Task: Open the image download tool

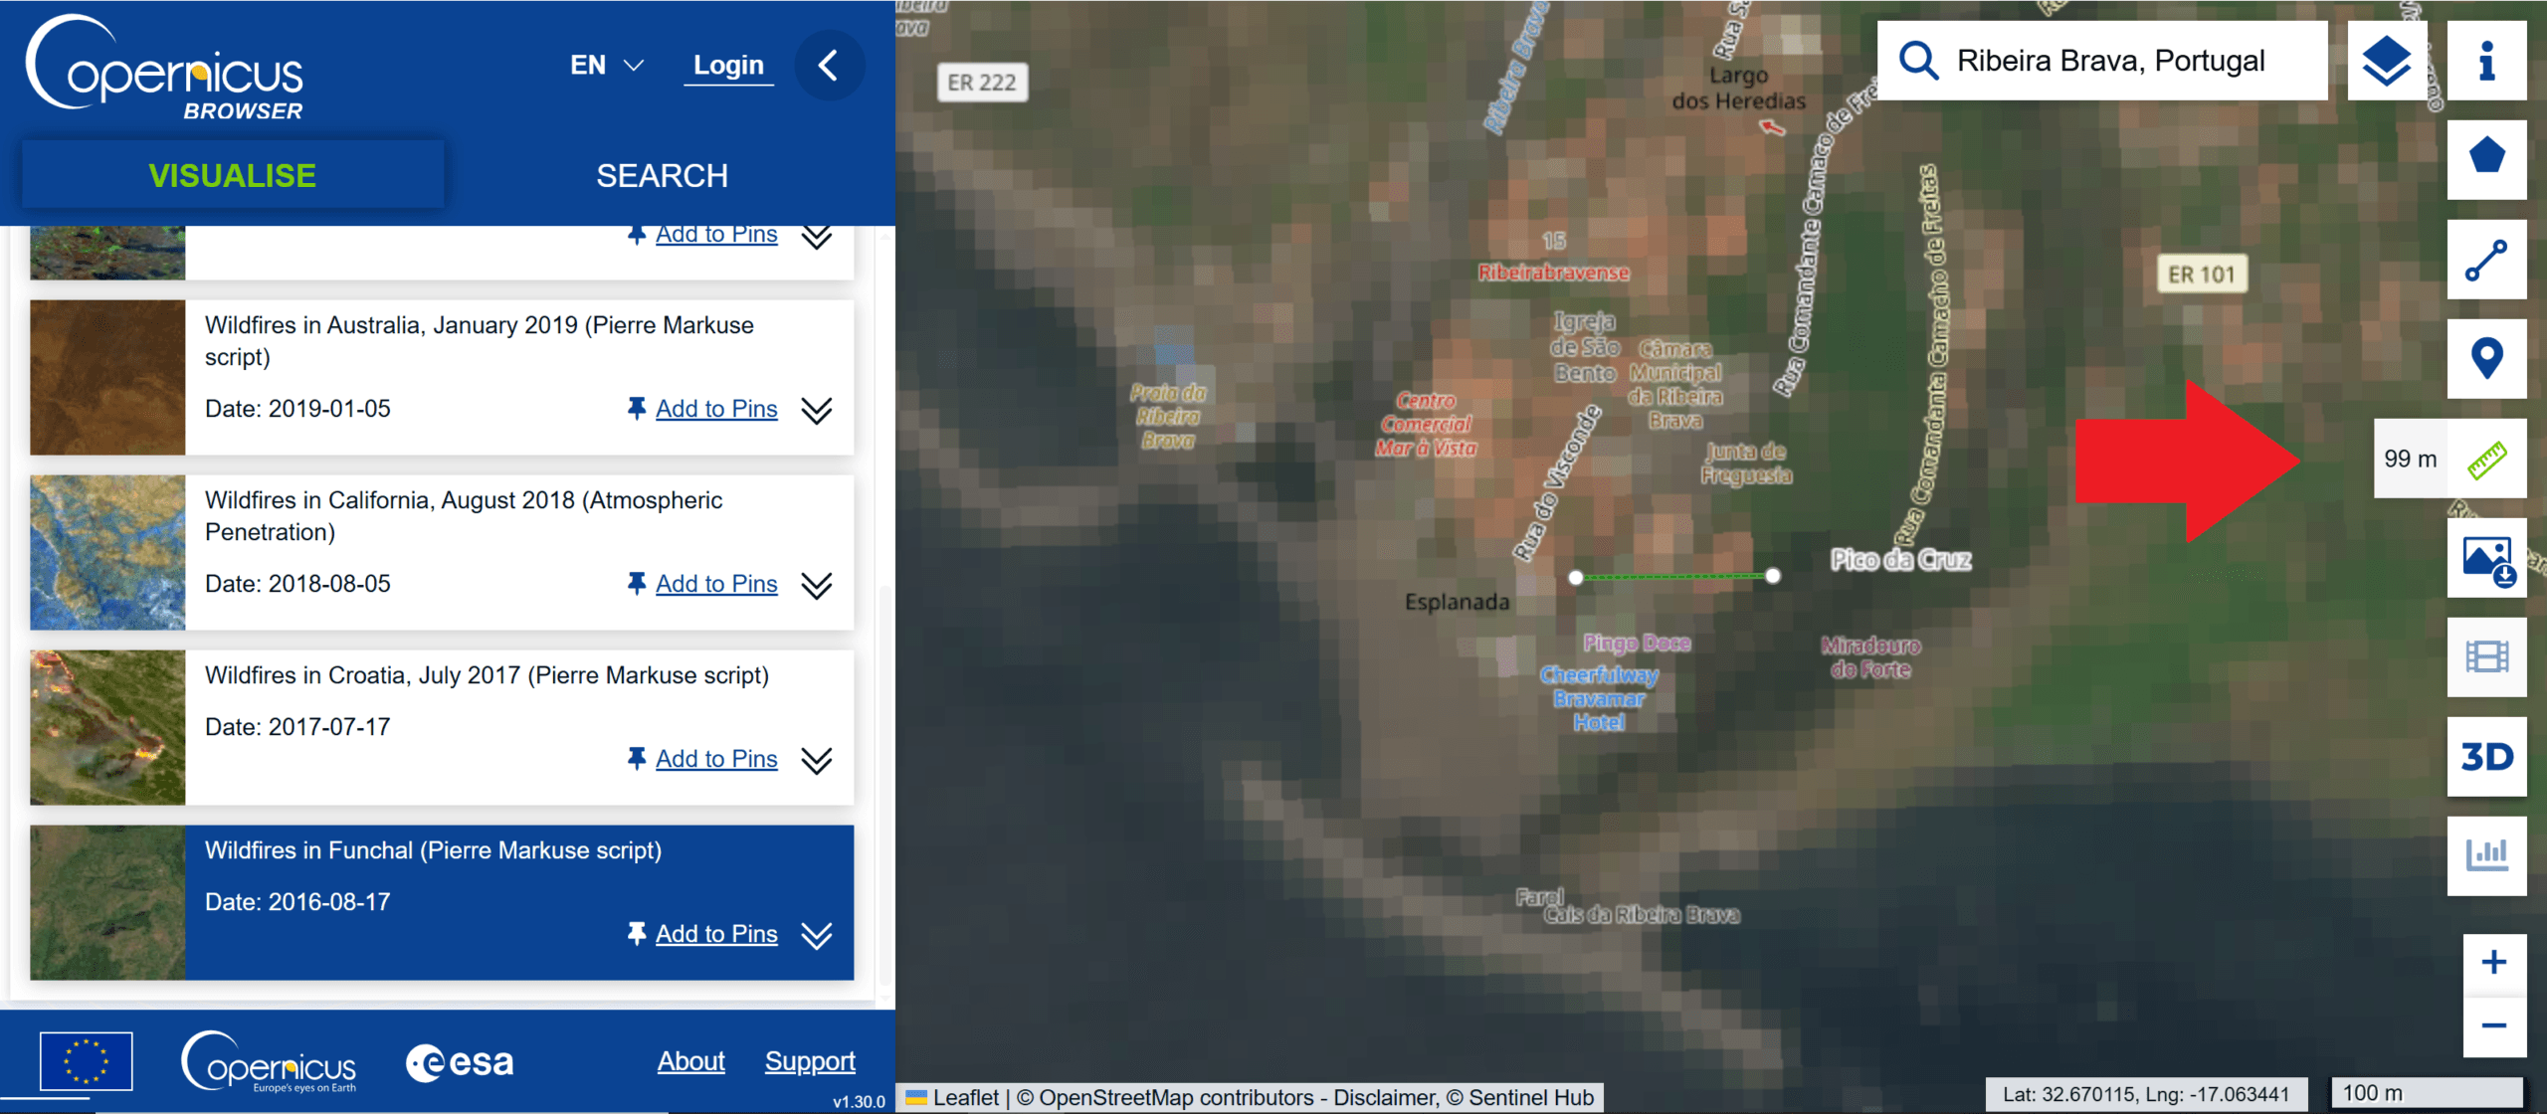Action: [x=2485, y=559]
